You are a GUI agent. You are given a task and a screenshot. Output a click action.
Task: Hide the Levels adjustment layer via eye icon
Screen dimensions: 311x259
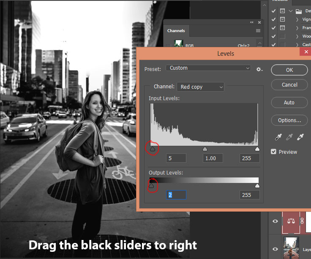pos(275,221)
